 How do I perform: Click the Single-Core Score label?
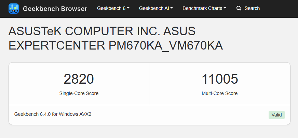[x=79, y=93]
